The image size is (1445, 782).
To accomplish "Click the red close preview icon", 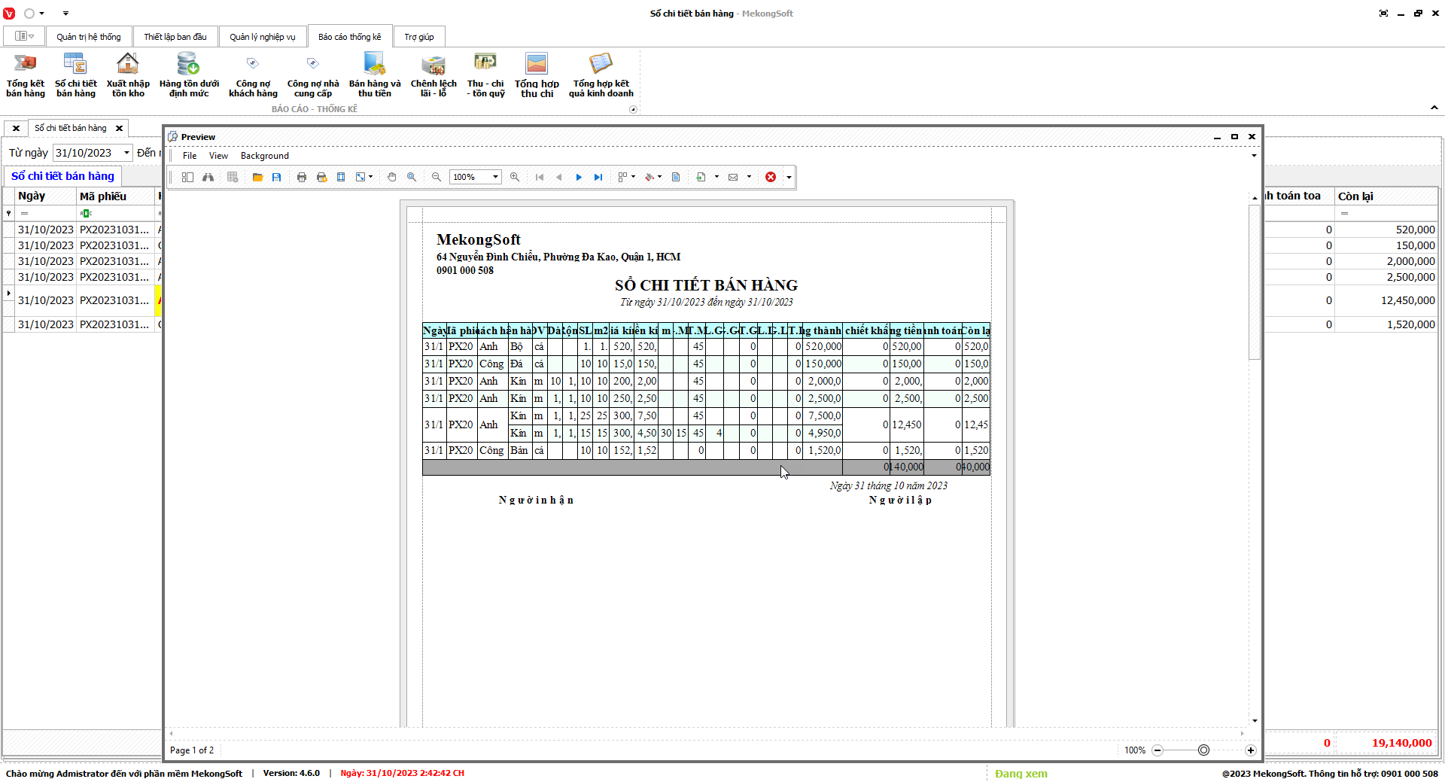I will pyautogui.click(x=771, y=177).
